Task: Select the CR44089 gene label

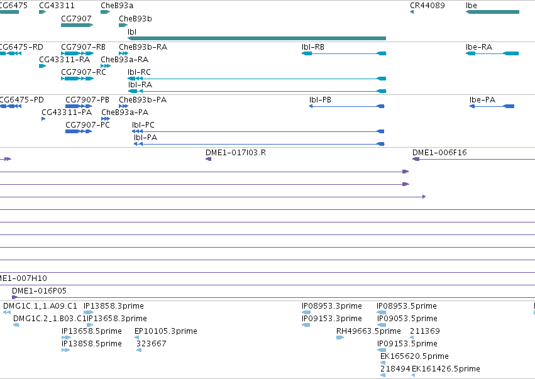Action: (x=427, y=6)
